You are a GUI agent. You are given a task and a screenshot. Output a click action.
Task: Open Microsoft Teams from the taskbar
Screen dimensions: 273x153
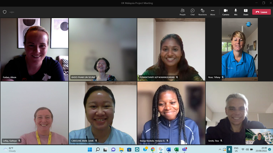pyautogui.click(x=184, y=150)
